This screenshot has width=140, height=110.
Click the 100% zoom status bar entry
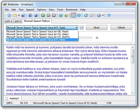pyautogui.click(x=9, y=103)
